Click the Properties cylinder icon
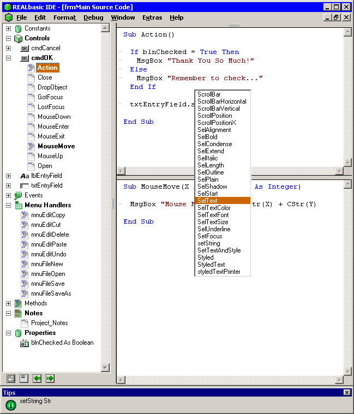 (x=18, y=333)
